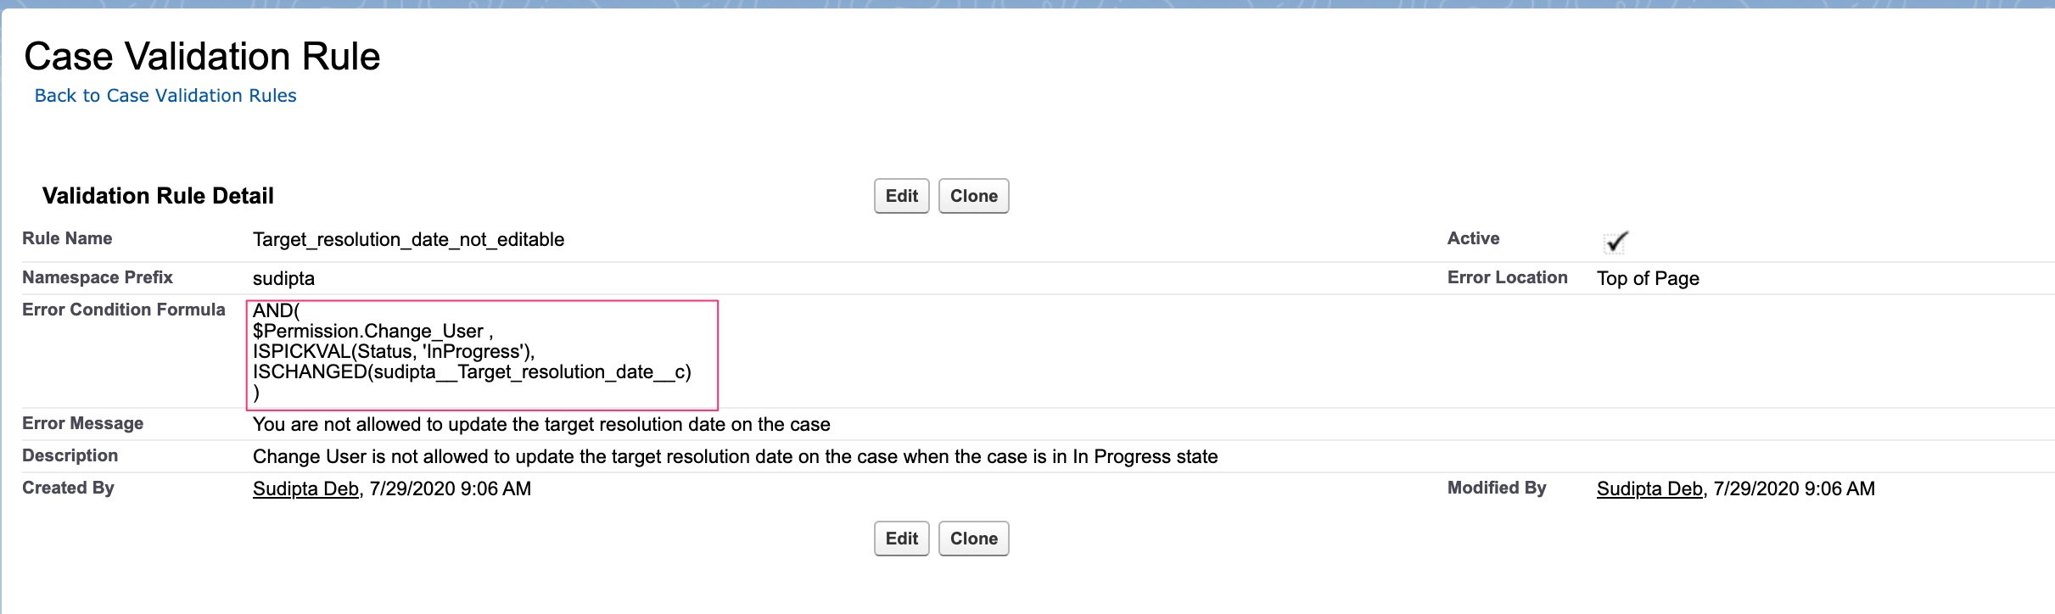
Task: Select the ISCHANGED line in the formula
Action: (x=473, y=371)
